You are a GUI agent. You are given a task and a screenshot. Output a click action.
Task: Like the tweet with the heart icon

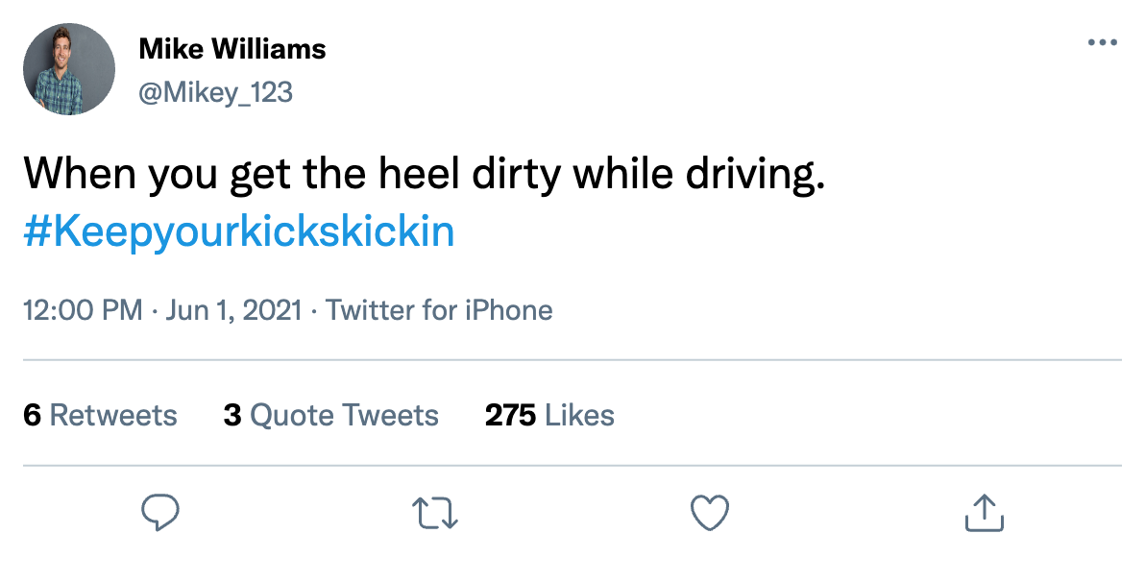(x=711, y=513)
